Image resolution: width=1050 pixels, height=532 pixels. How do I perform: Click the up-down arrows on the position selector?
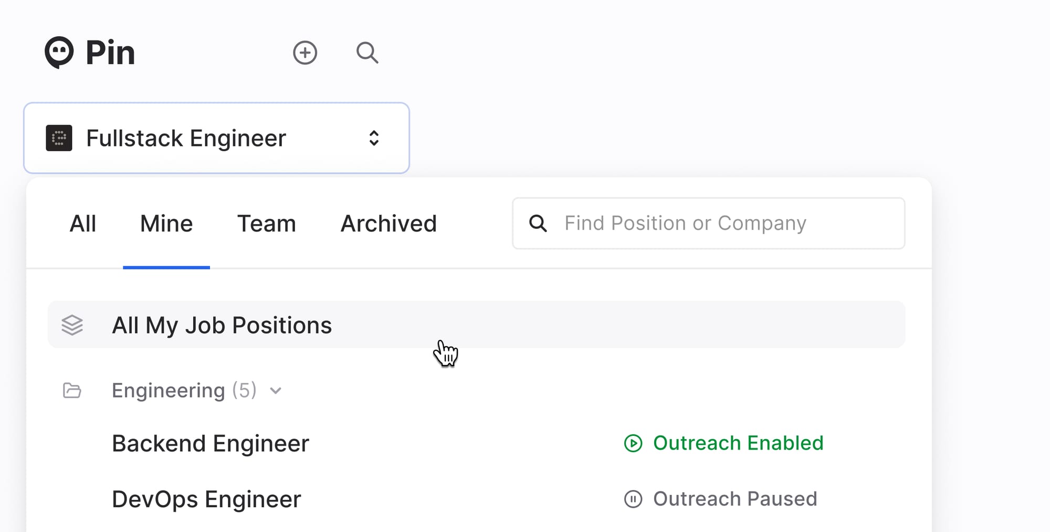(374, 138)
